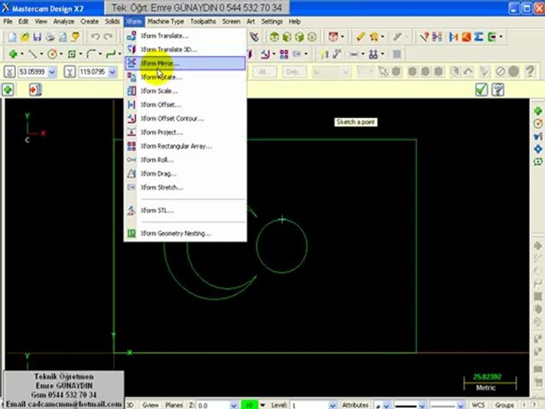Expand the point style dropdown in status bar

point(386,406)
